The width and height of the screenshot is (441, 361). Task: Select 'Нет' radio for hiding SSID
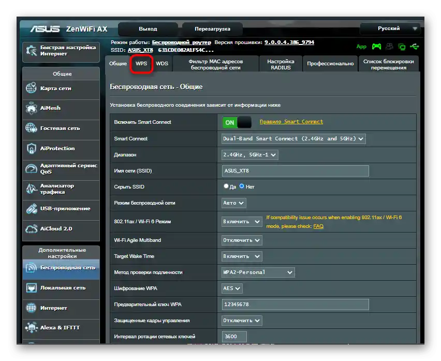(x=242, y=186)
